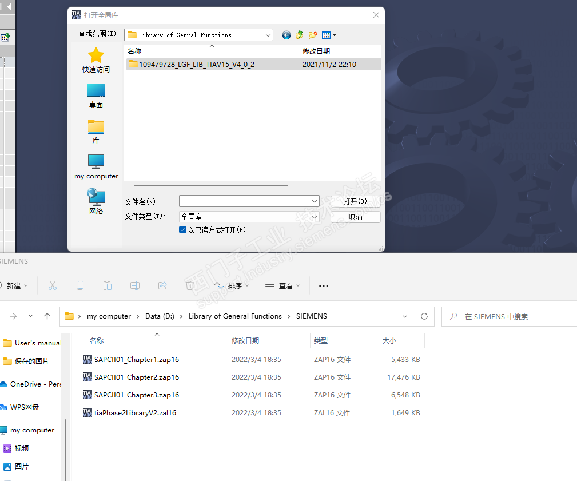Open Quick access (快速访问) in dialog sidebar
577x481 pixels.
click(95, 61)
